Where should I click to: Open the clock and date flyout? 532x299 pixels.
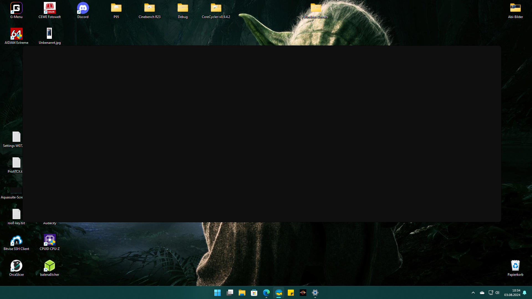512,293
